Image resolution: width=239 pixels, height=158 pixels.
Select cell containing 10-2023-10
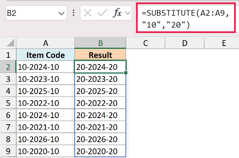pos(45,79)
